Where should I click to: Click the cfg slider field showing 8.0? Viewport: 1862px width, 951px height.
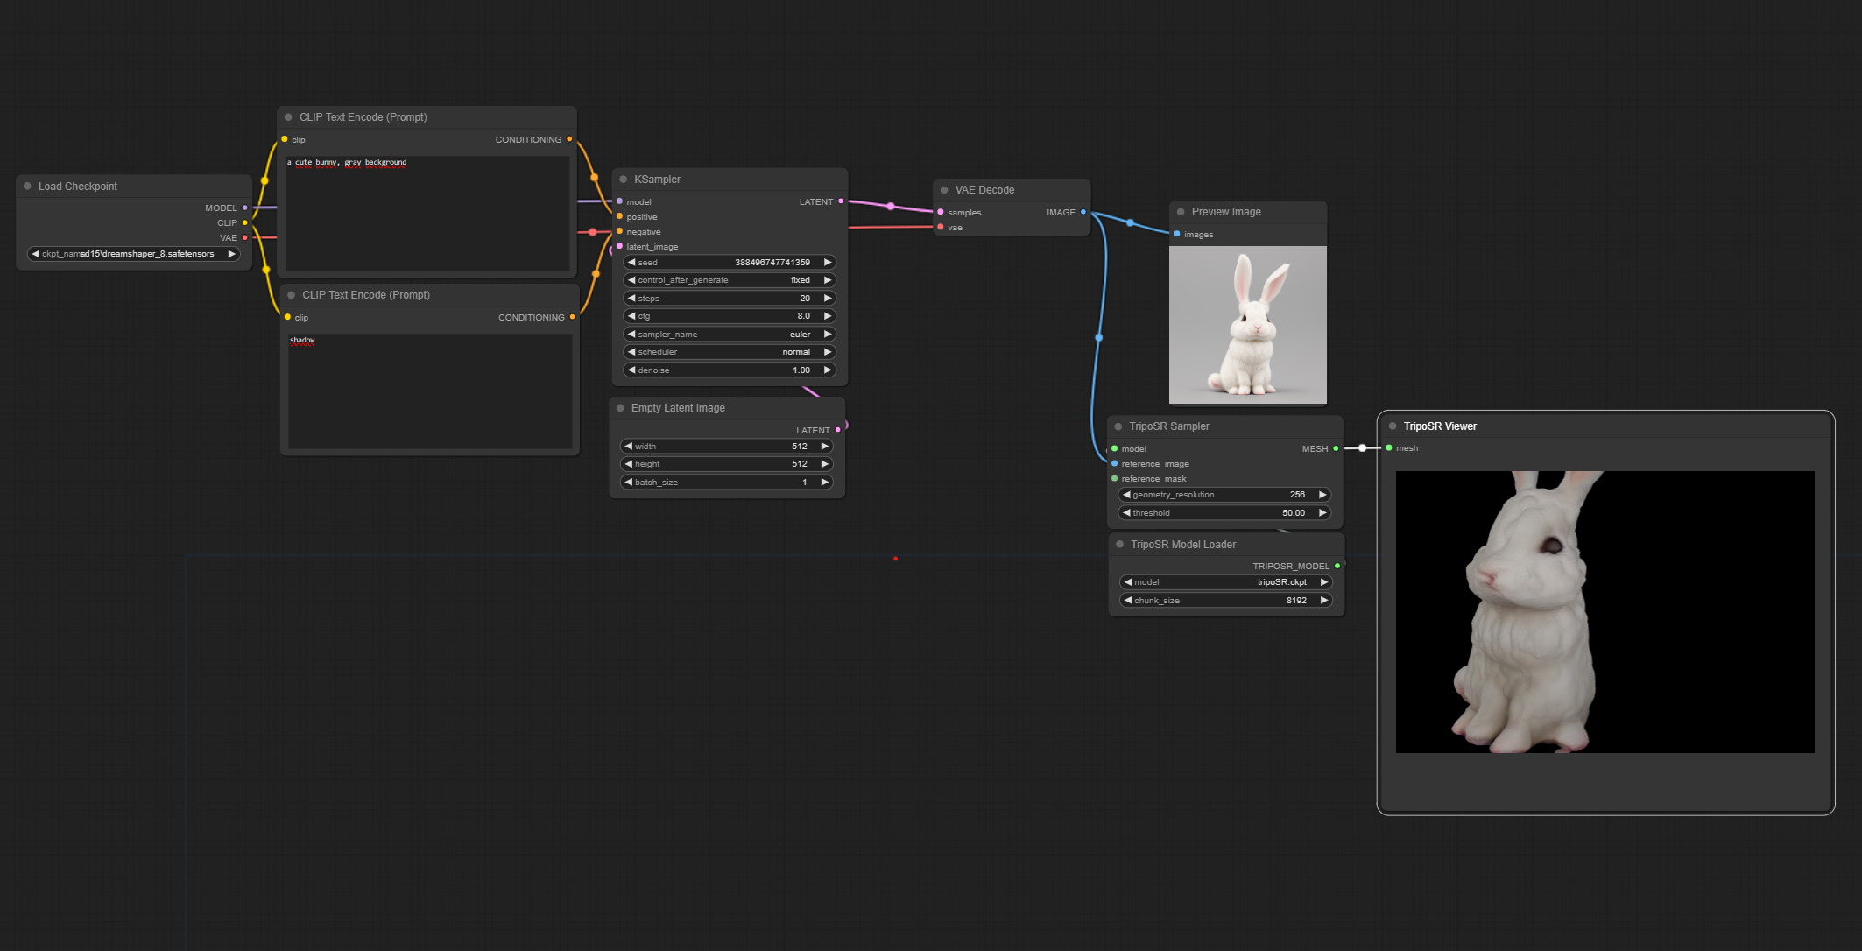pos(729,316)
